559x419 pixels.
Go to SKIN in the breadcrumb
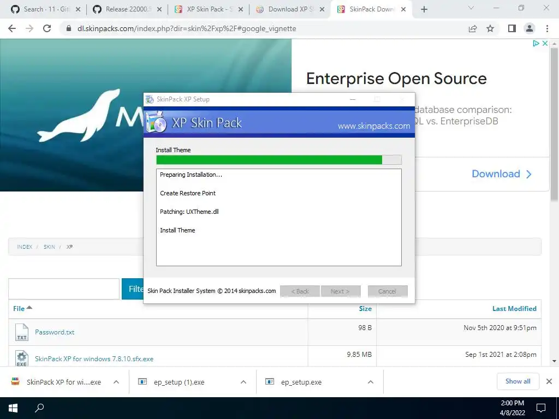pos(49,247)
